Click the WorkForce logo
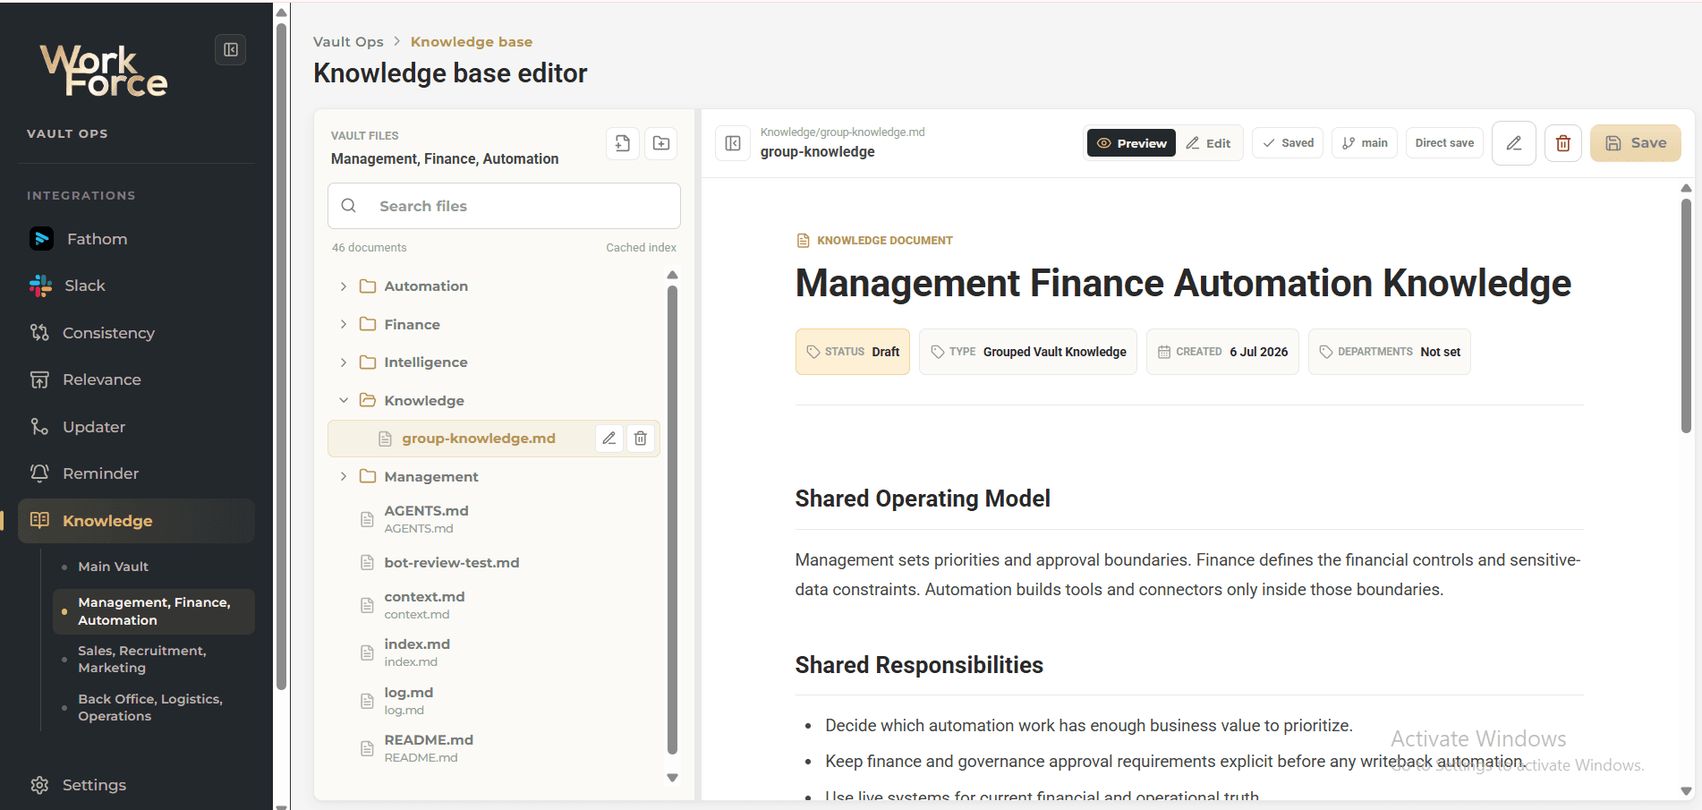Image resolution: width=1702 pixels, height=810 pixels. (104, 71)
